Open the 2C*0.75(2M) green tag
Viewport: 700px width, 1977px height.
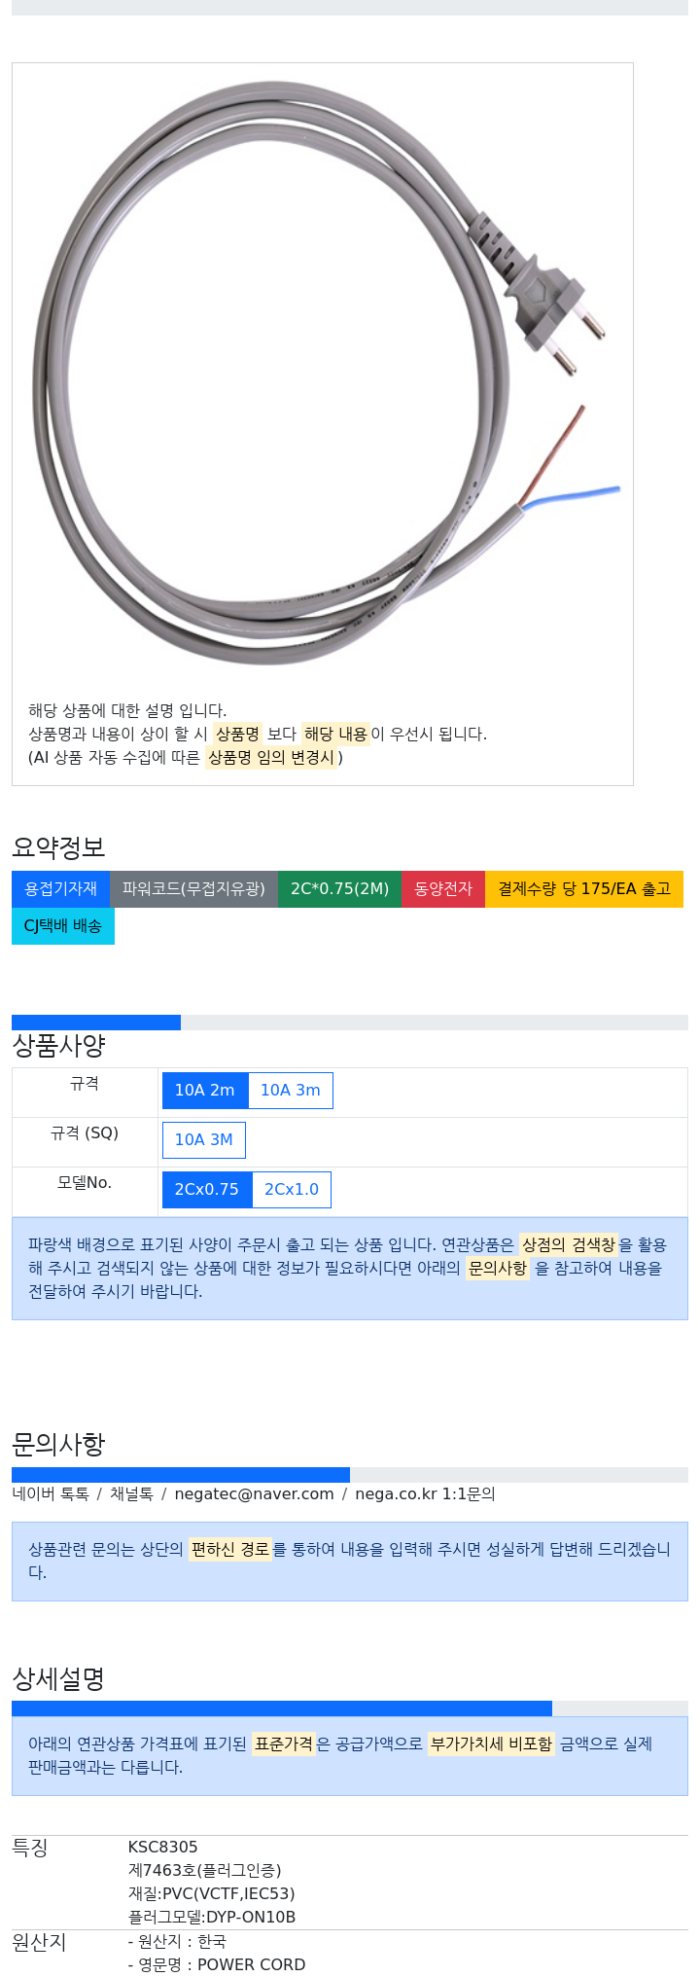(x=339, y=889)
